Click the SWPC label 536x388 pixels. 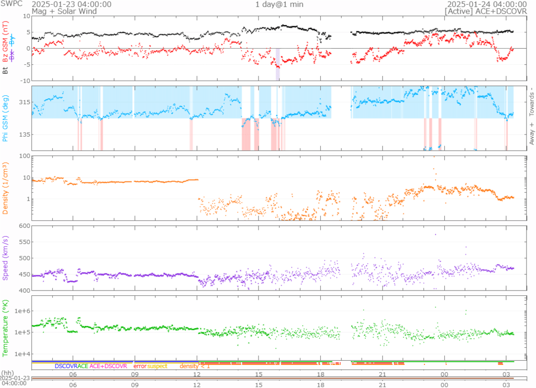tap(11, 4)
